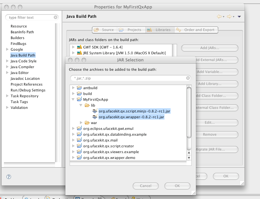
Task: Expand the Google category in sidebar
Action: tap(7, 49)
